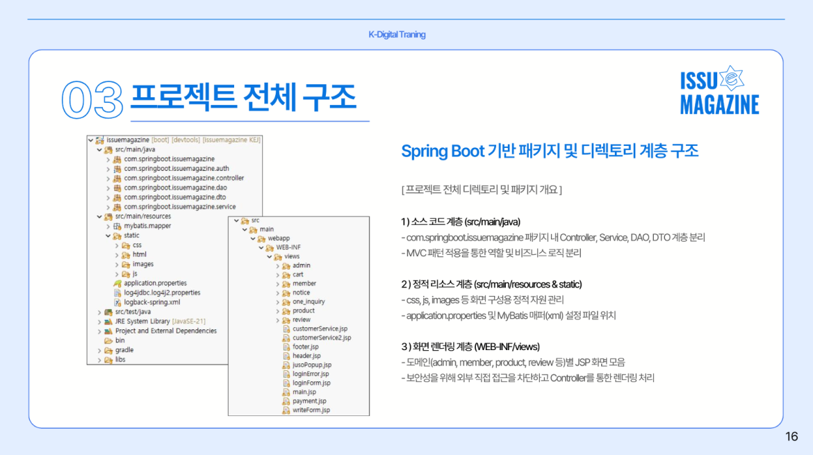The height and width of the screenshot is (455, 813).
Task: Click the bin folder icon
Action: coord(108,341)
